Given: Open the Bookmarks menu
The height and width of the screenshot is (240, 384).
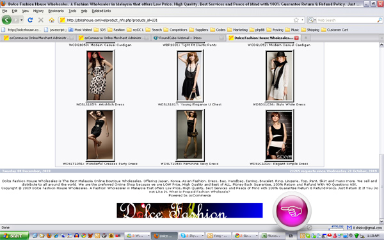Looking at the screenshot, I should pyautogui.click(x=56, y=11).
